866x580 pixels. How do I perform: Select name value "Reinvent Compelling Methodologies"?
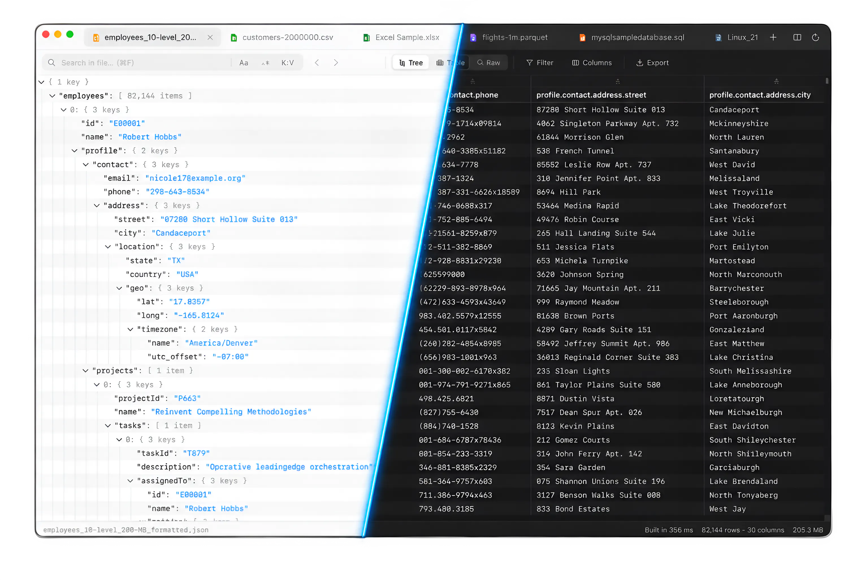tap(231, 412)
